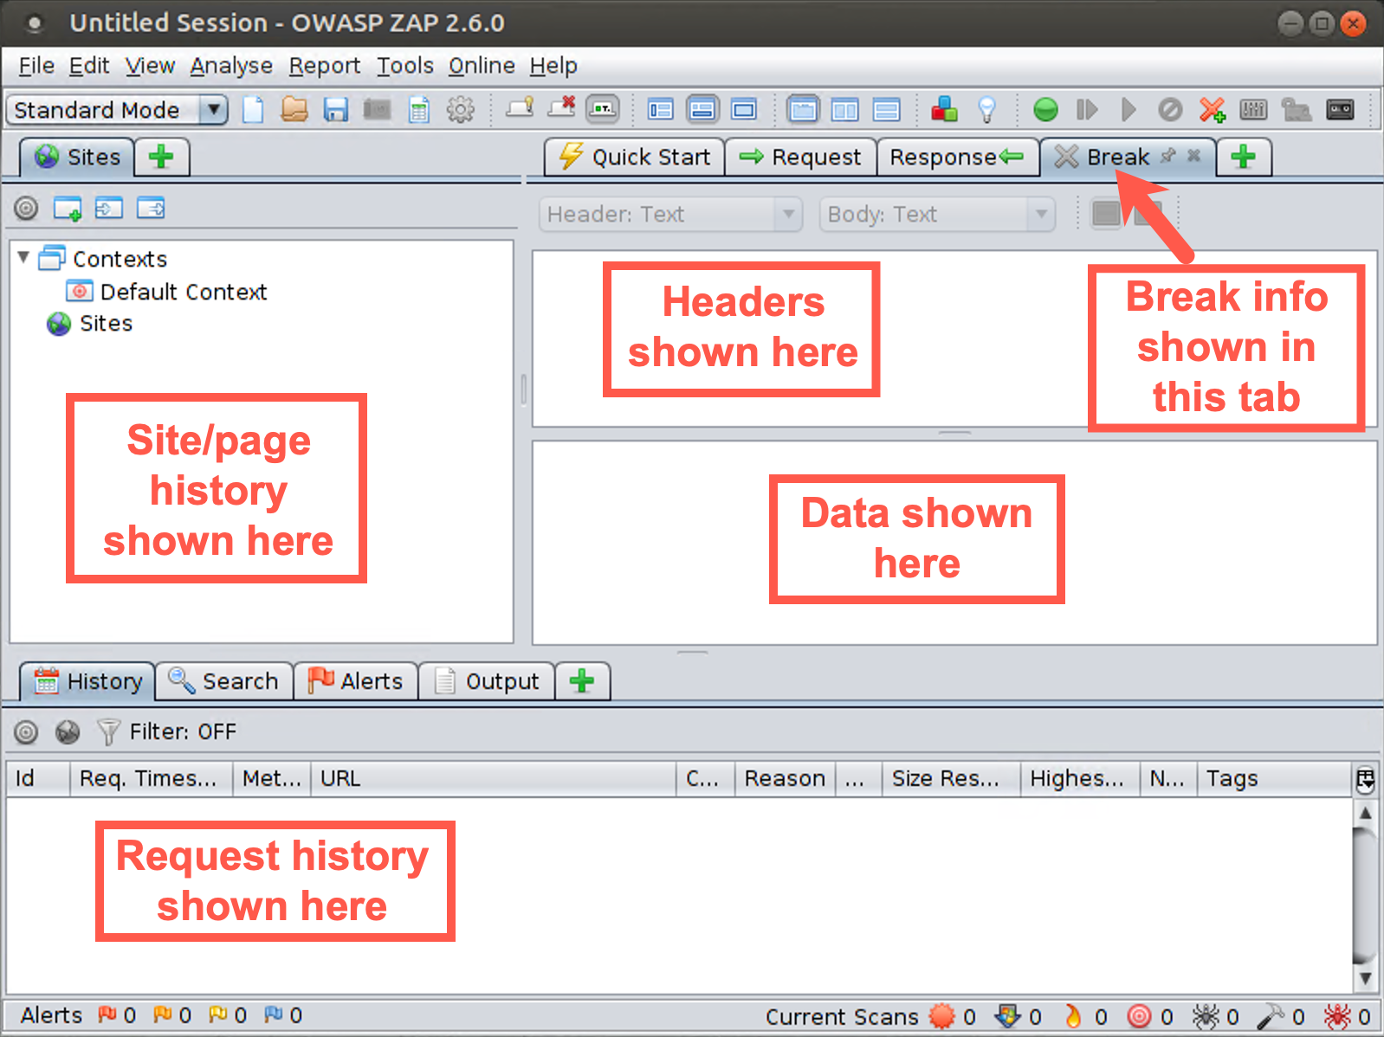Click the submit and step to next icon
1384x1037 pixels.
coord(1087,110)
